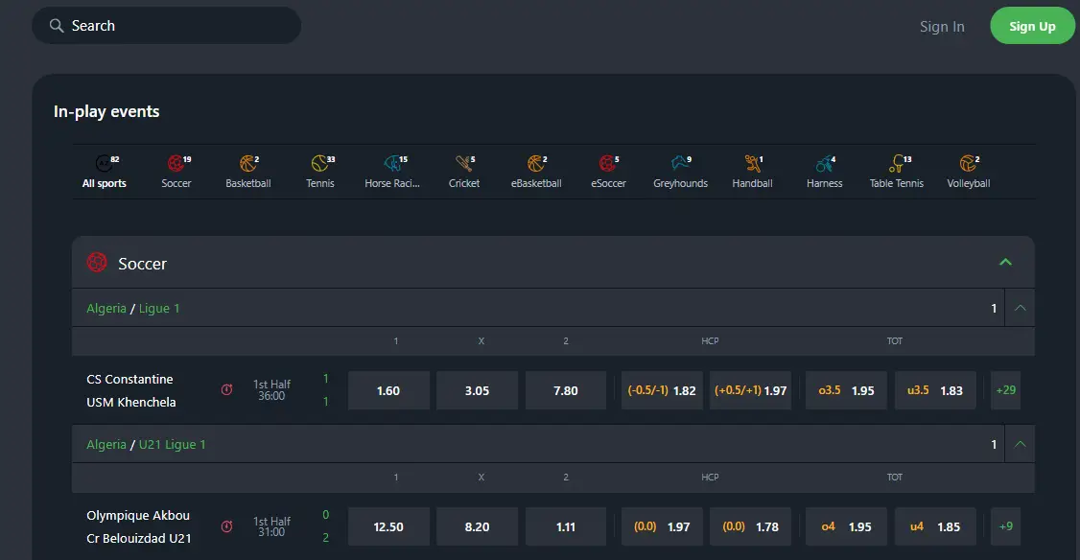The image size is (1080, 560).
Task: Select the eSoccer sport icon
Action: click(x=607, y=164)
